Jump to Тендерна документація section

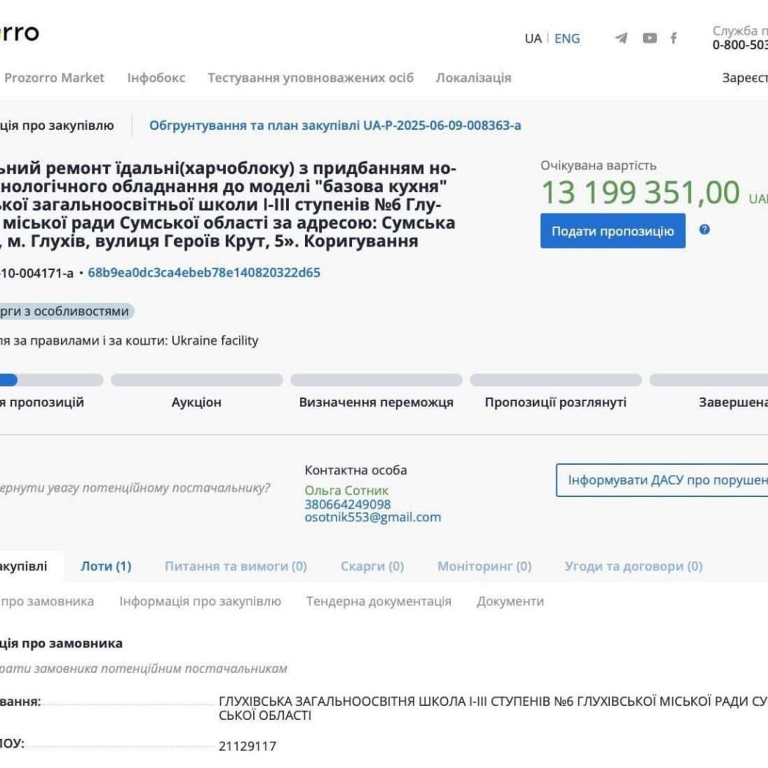[x=378, y=601]
